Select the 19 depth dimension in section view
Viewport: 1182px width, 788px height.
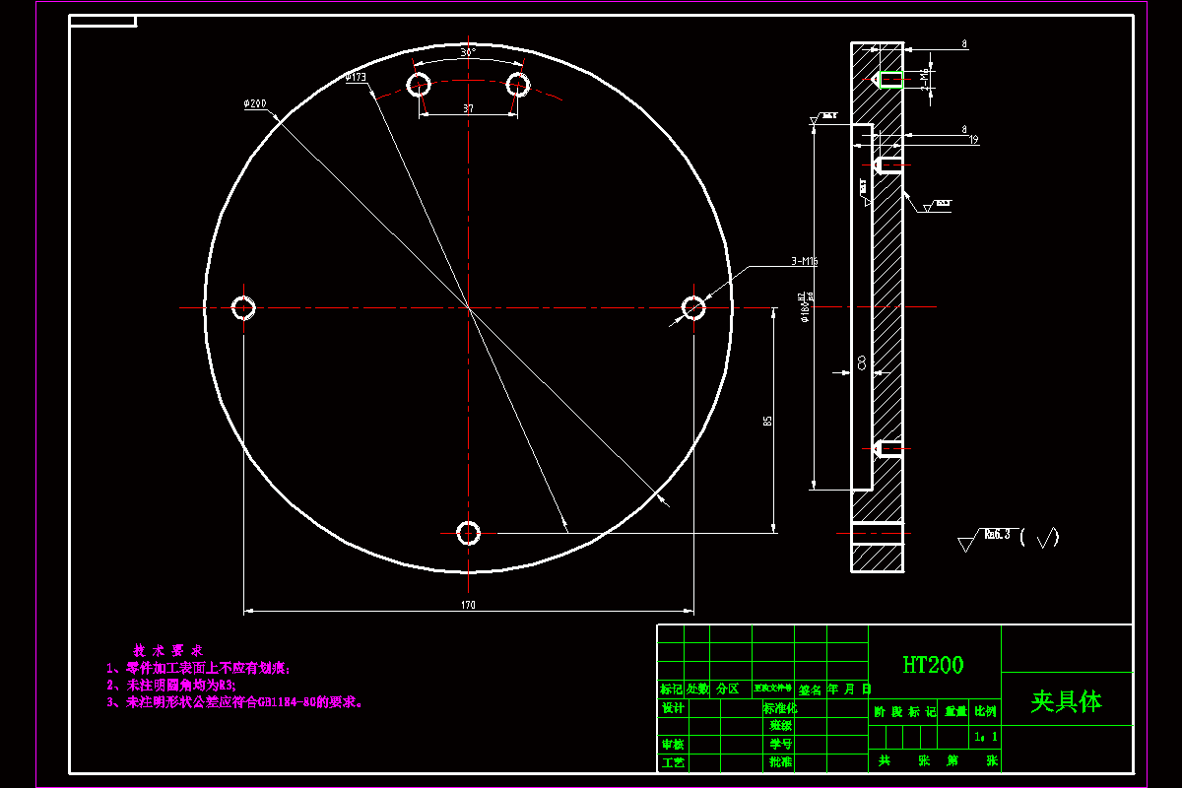pos(973,141)
